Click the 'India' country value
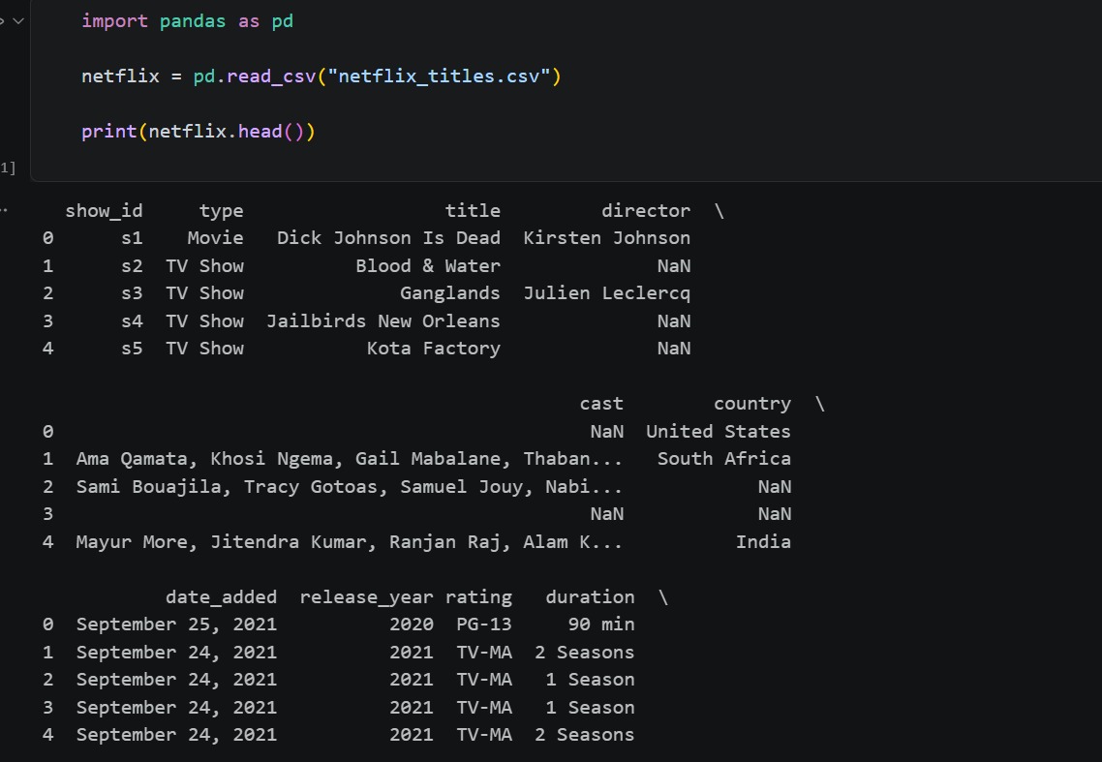 pos(763,542)
